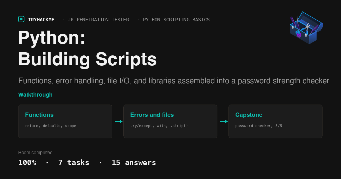Click the Room completed label
This screenshot has width=341, height=179.
(x=35, y=153)
